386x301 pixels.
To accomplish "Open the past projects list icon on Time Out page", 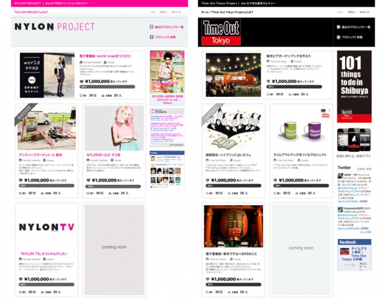I will tap(338, 27).
